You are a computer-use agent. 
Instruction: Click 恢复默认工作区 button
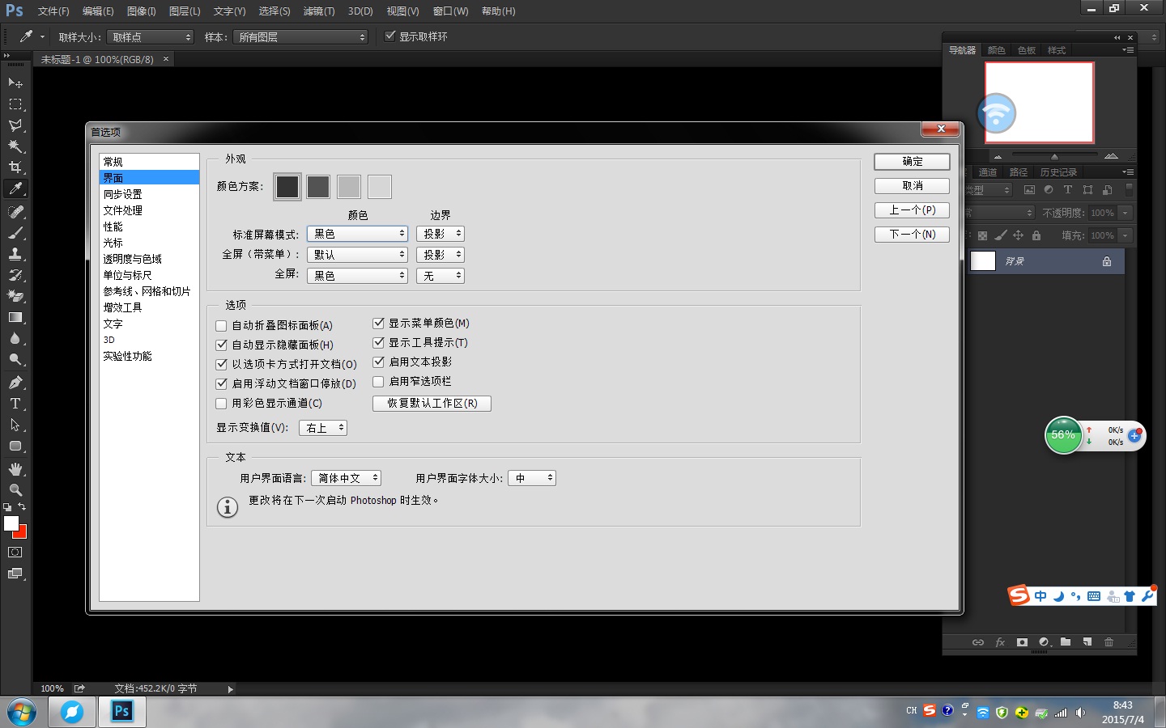[432, 404]
